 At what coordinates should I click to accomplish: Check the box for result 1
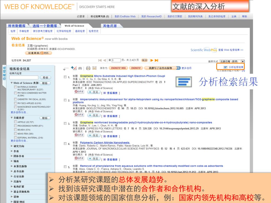(65, 77)
